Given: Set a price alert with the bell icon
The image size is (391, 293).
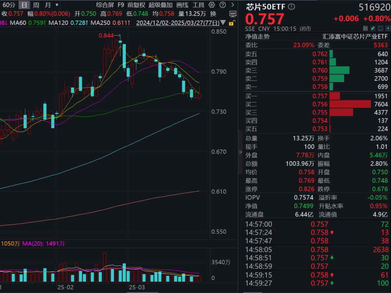Looking at the screenshot, I should click(x=381, y=29).
